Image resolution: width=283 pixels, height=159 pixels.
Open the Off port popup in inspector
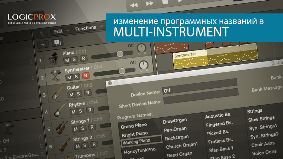coord(22,140)
